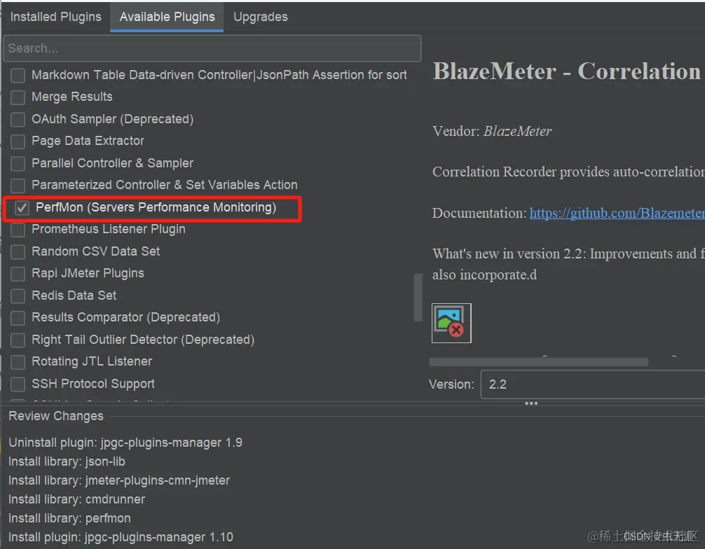
Task: Select SSH Protocol Support in list
Action: tap(93, 384)
